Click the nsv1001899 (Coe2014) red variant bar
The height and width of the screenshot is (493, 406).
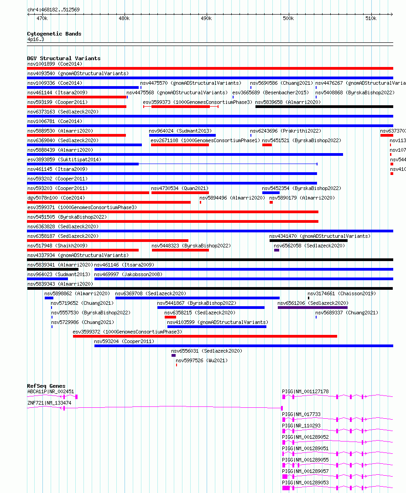click(x=210, y=68)
